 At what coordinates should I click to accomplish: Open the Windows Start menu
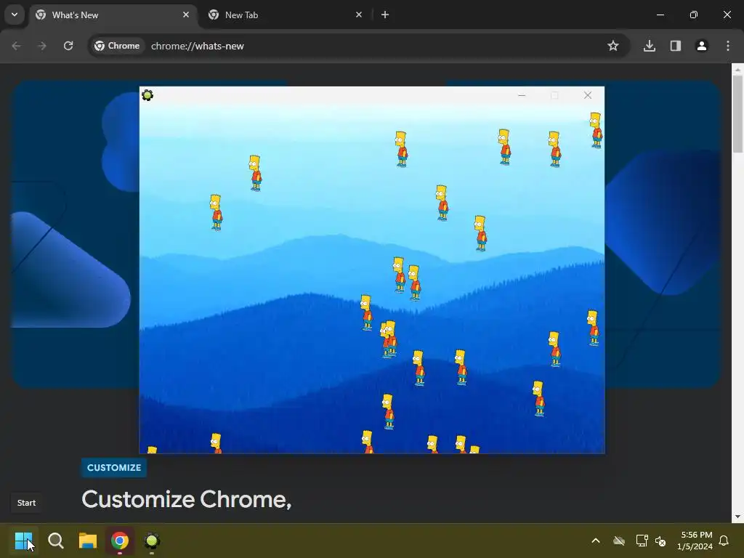tap(23, 541)
